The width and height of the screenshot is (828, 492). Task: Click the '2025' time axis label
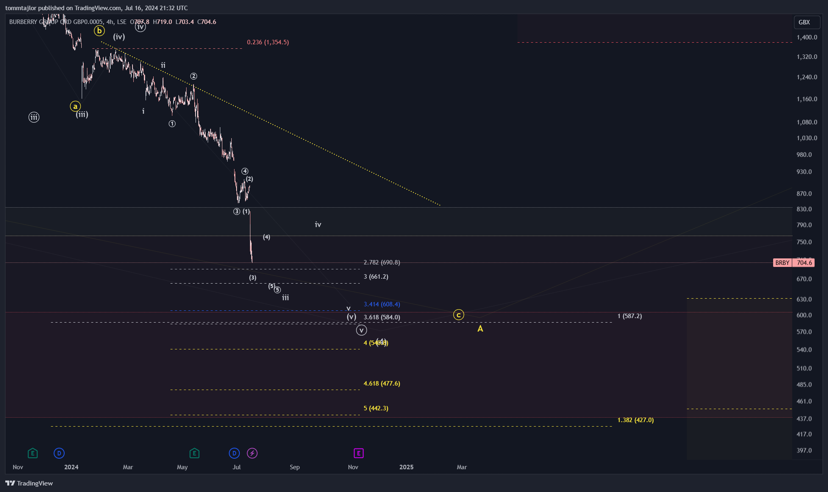pyautogui.click(x=406, y=467)
